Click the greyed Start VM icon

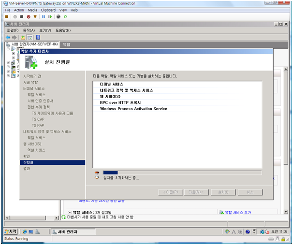(15, 16)
